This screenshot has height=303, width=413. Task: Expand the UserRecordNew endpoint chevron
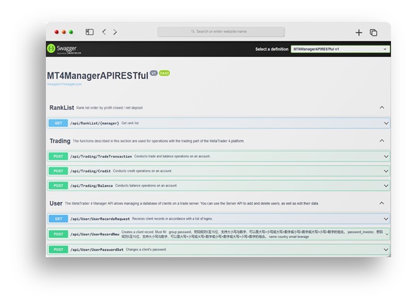[x=387, y=235]
